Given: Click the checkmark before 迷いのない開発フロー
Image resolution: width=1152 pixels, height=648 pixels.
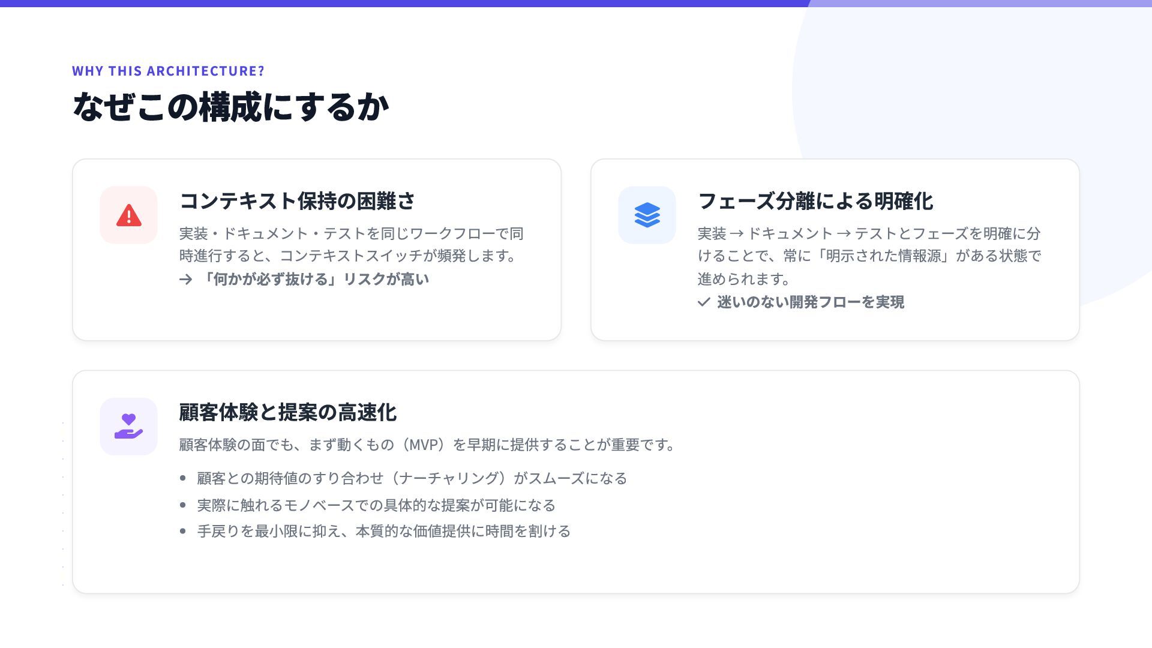Looking at the screenshot, I should click(704, 302).
